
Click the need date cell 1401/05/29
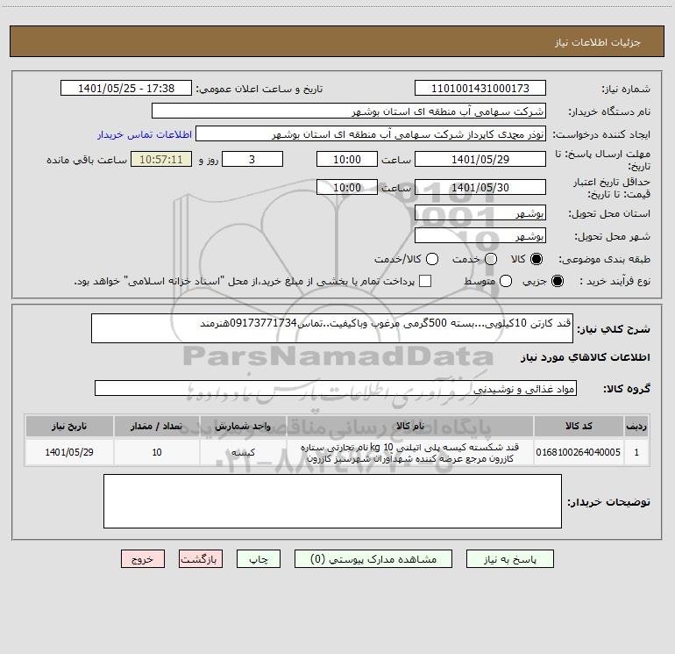(x=69, y=452)
